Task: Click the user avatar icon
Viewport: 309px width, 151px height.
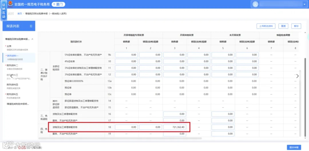Action: (x=255, y=4)
